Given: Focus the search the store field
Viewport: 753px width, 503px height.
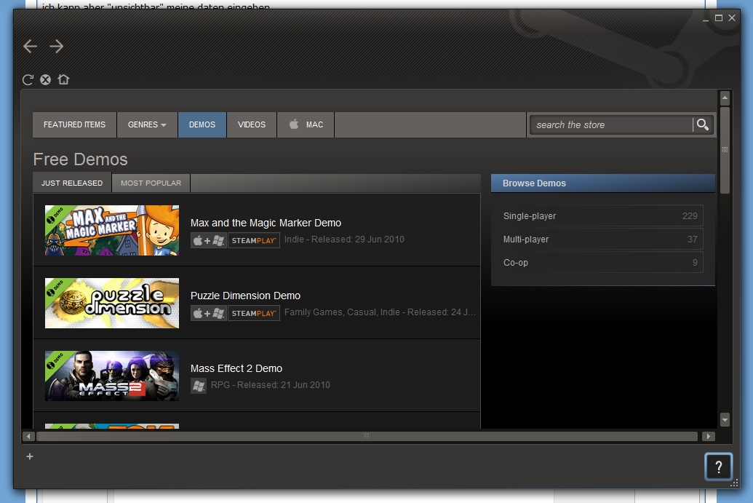Looking at the screenshot, I should (611, 125).
